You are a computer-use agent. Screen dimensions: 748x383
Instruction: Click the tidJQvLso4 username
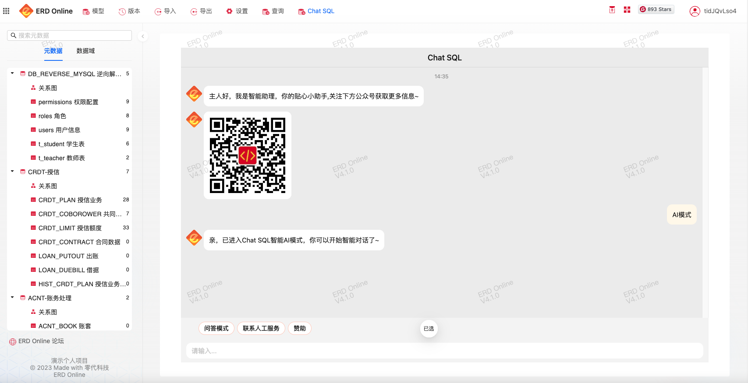(x=720, y=11)
